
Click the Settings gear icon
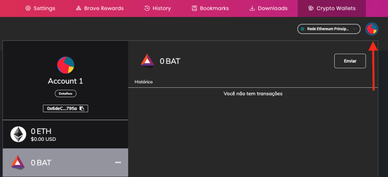(x=28, y=8)
